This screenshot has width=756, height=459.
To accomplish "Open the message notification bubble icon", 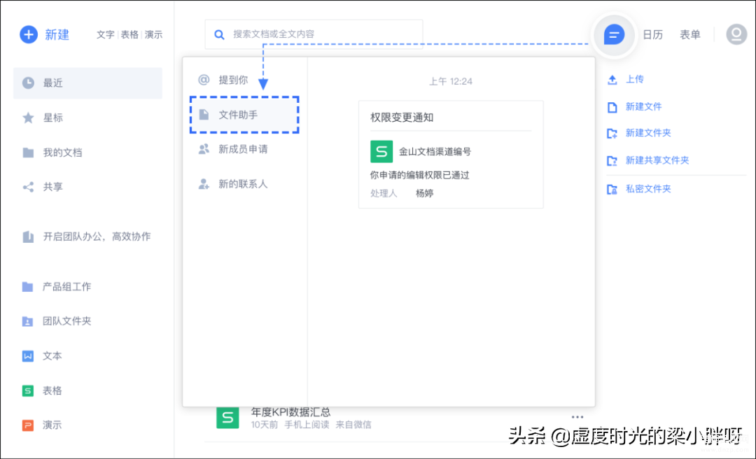I will 614,35.
